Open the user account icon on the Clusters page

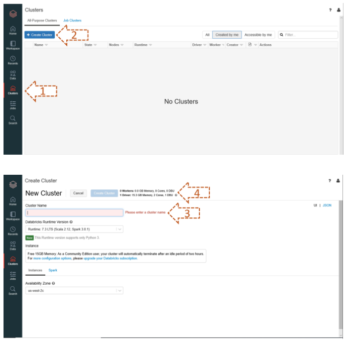pos(338,10)
